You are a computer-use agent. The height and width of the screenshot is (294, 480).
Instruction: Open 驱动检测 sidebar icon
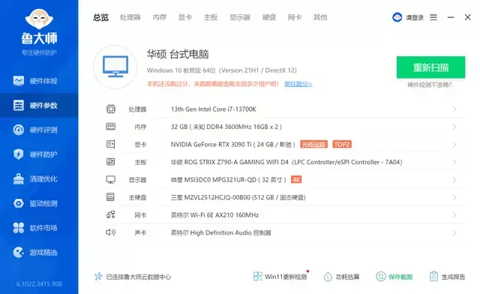(x=19, y=203)
